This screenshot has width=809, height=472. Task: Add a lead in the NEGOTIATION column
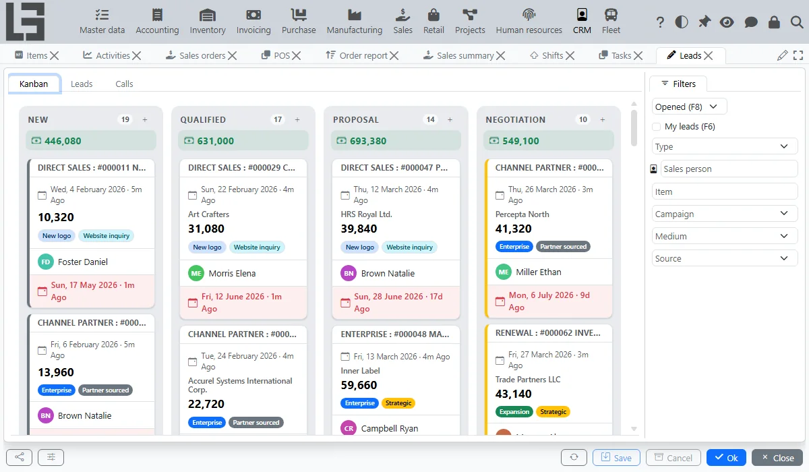[602, 119]
